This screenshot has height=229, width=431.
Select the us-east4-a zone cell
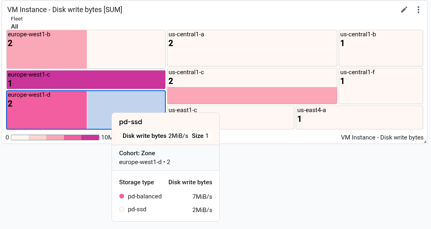click(x=359, y=117)
